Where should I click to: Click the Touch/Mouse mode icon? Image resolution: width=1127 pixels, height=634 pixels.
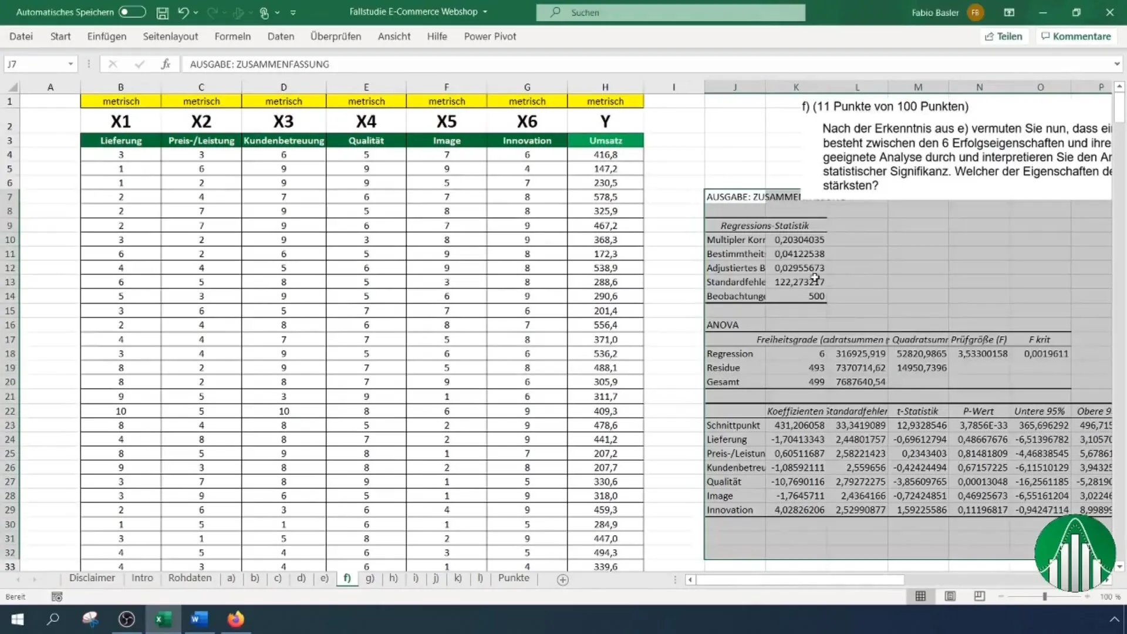(264, 12)
